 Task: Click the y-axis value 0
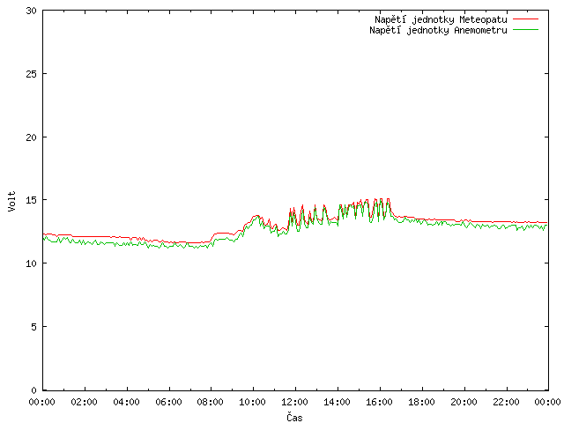(33, 390)
